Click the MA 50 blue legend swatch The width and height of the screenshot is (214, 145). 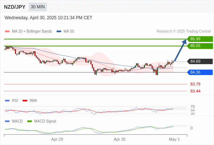pos(59,32)
